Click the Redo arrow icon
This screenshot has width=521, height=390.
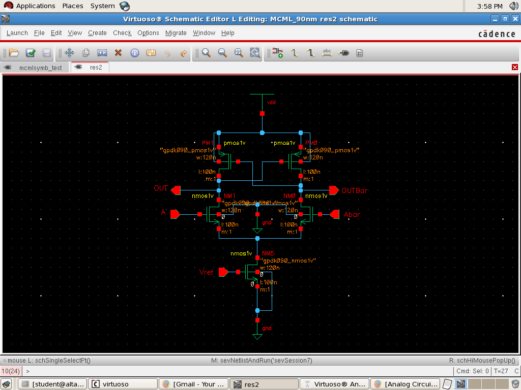(184, 53)
